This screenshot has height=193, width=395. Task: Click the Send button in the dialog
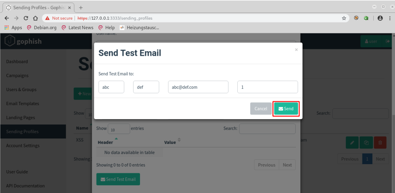pyautogui.click(x=286, y=109)
